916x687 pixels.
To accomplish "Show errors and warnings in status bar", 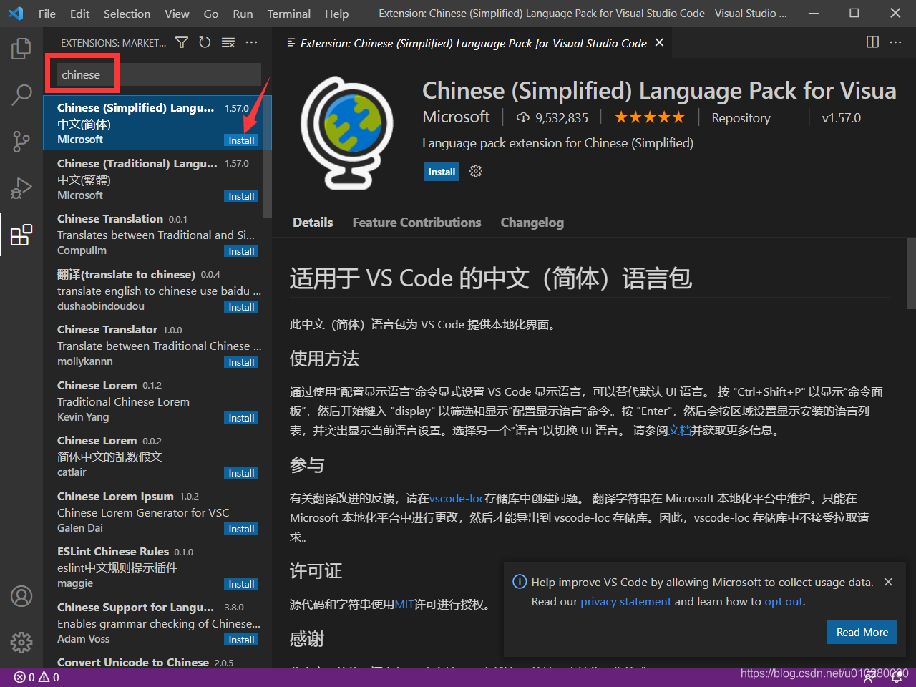I will coord(36,677).
